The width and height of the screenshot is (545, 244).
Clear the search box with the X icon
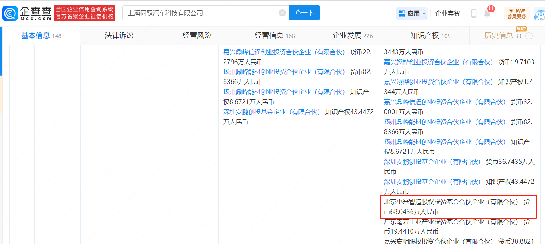(x=282, y=13)
